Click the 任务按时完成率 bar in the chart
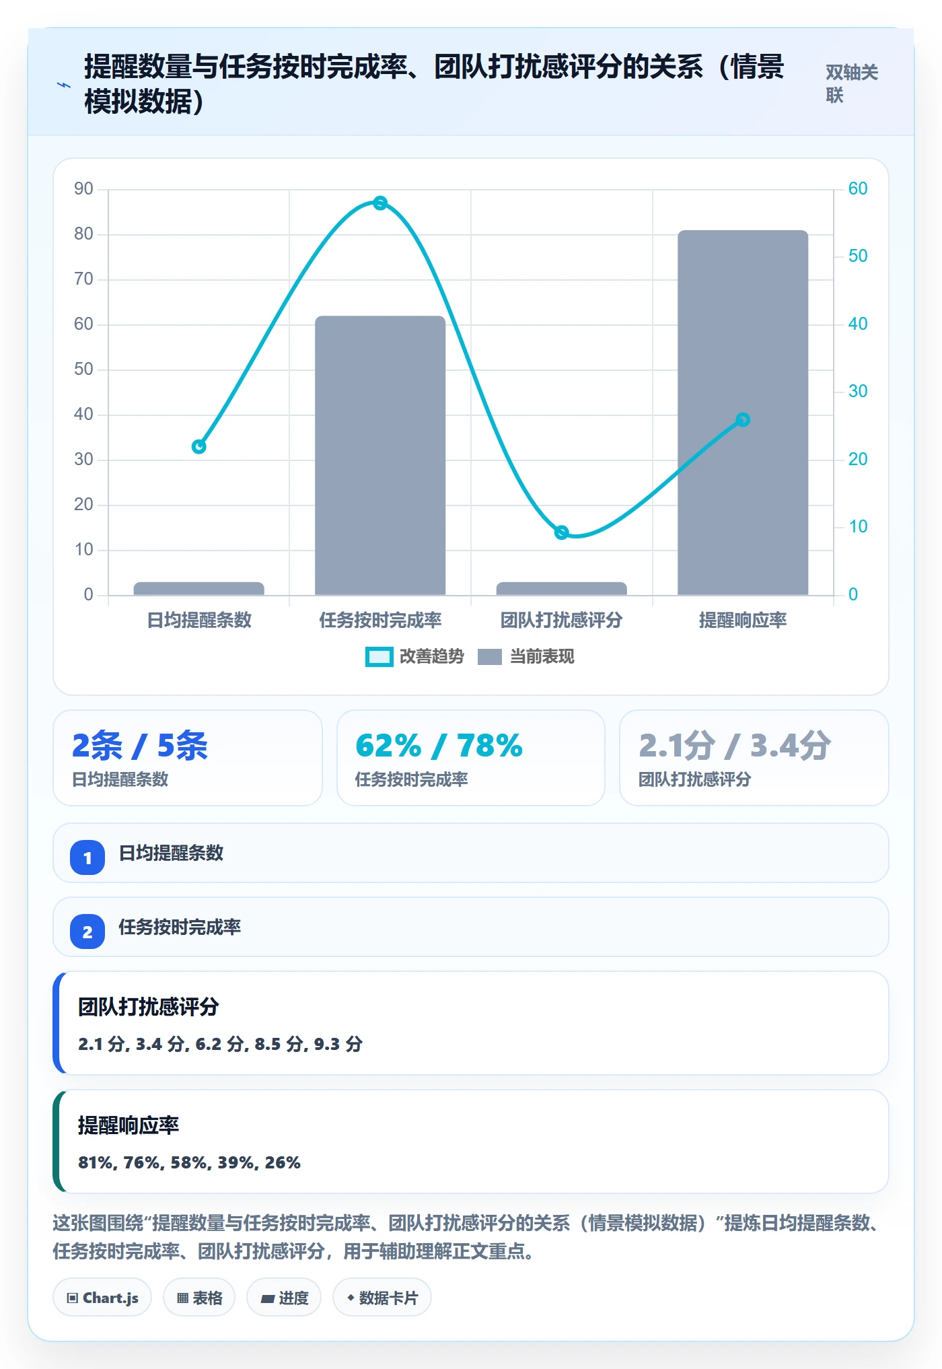This screenshot has height=1369, width=942. (380, 456)
